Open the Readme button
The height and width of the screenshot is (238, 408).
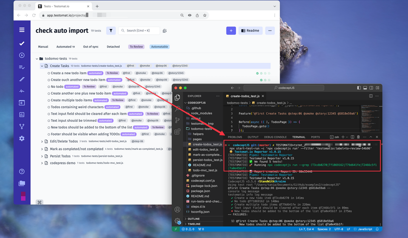(x=250, y=31)
